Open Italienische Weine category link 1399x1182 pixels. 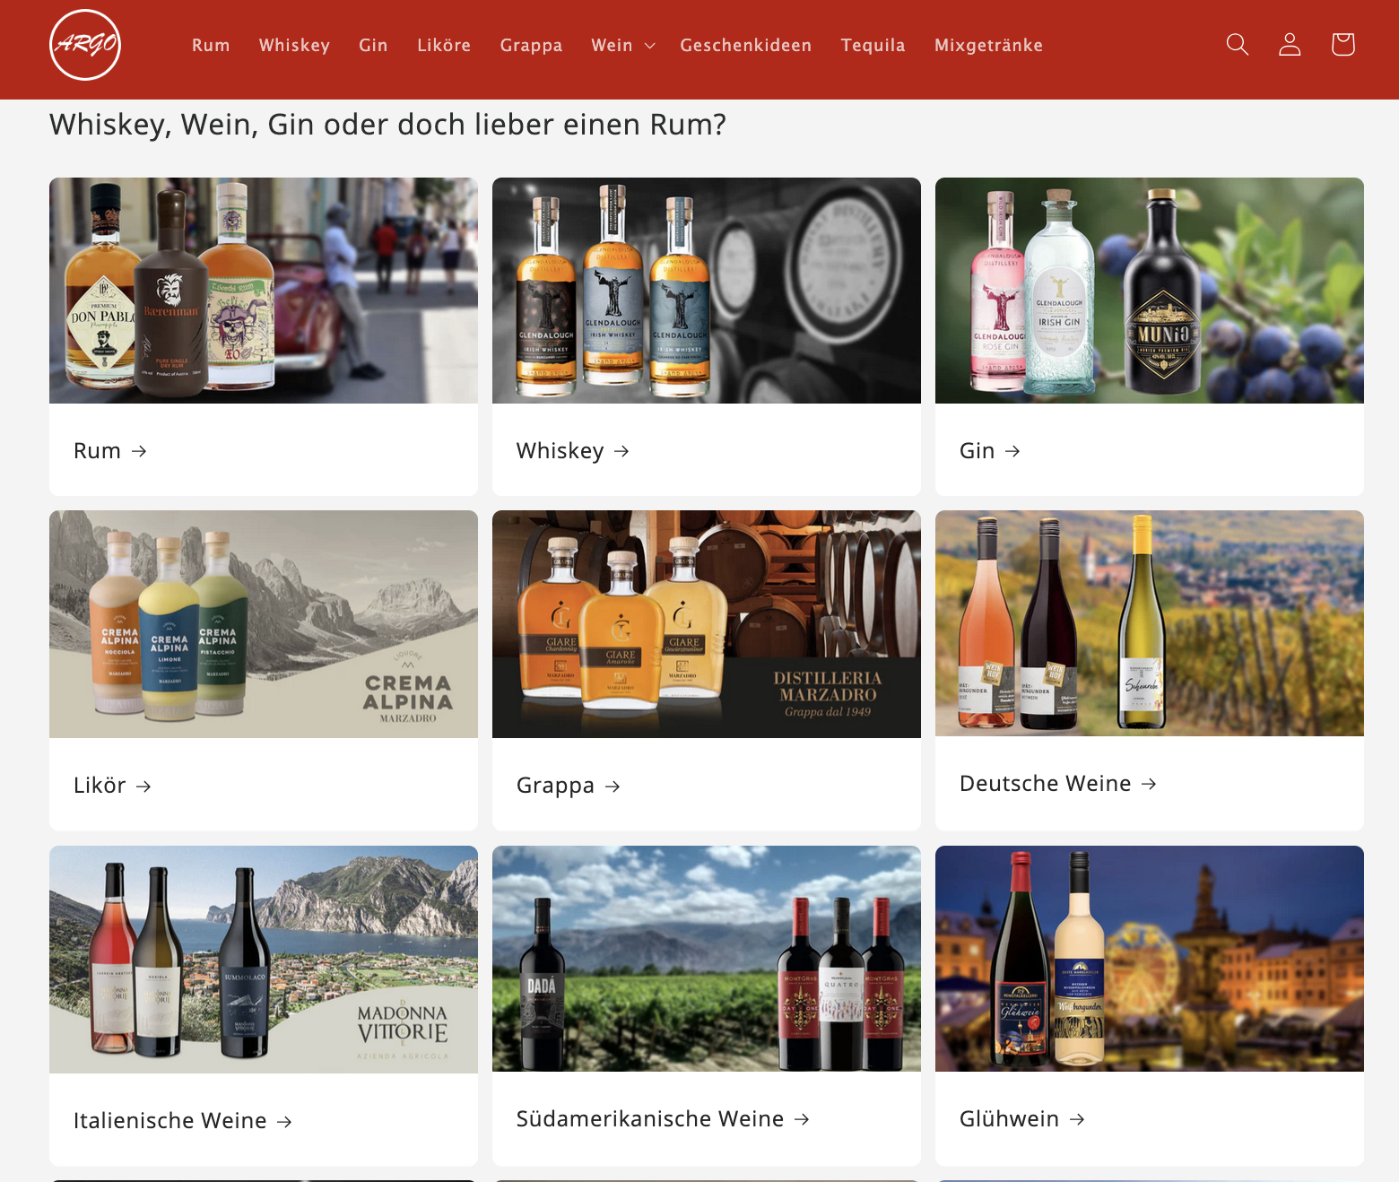(182, 1121)
